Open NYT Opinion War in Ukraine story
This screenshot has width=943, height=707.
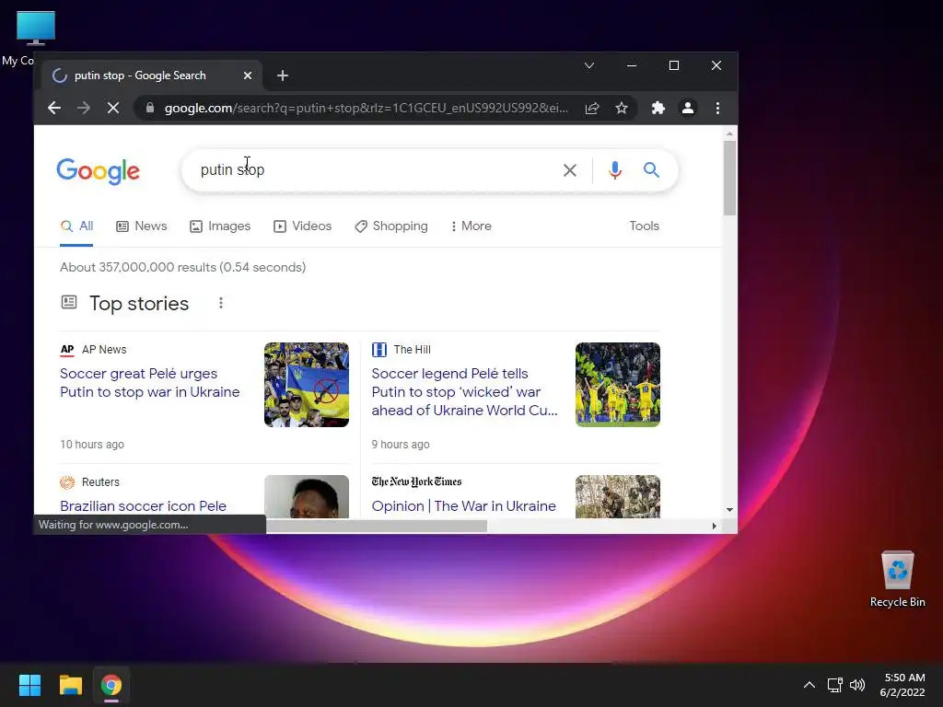point(464,506)
